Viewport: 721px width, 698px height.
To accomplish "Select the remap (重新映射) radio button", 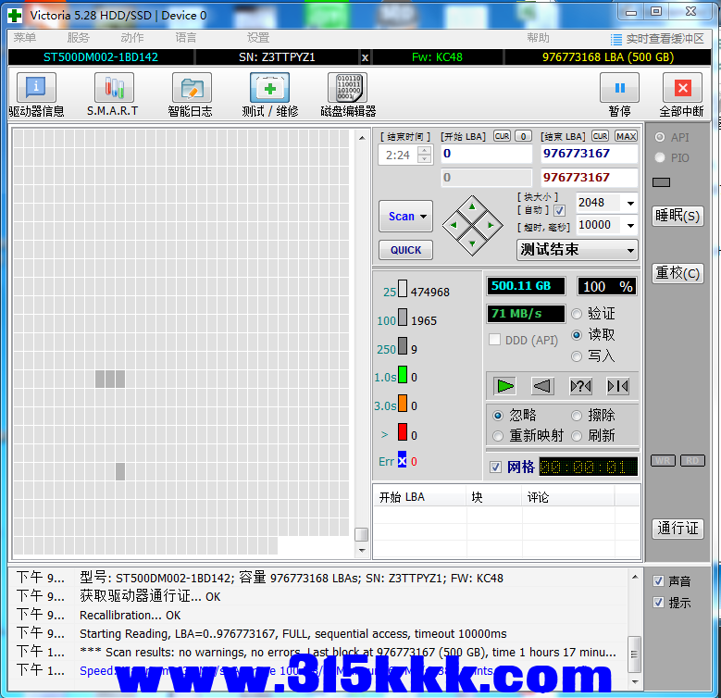I will [x=498, y=436].
